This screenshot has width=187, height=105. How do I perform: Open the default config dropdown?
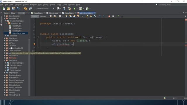tap(45, 8)
